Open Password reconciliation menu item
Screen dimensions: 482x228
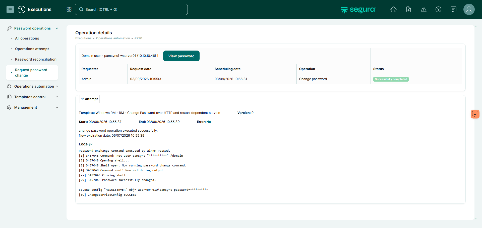(x=36, y=59)
